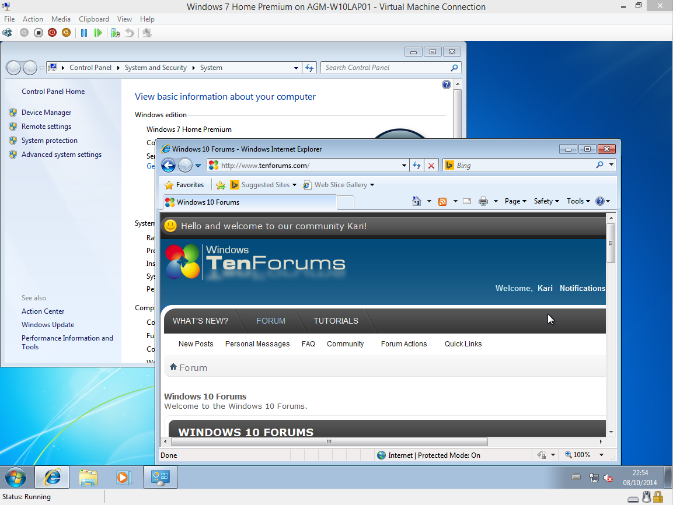The image size is (673, 505).
Task: Click New Posts link
Action: pyautogui.click(x=196, y=344)
